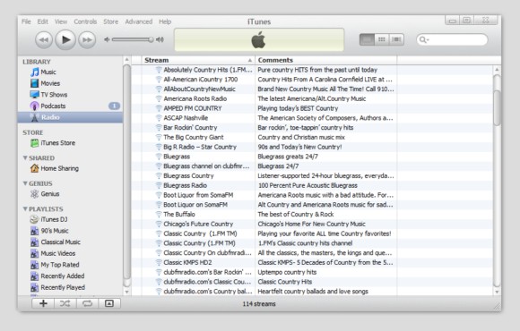
Task: Select The Big Country Giant stream
Action: (x=312, y=138)
